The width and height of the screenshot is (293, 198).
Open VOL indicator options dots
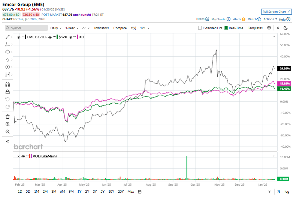(27, 156)
